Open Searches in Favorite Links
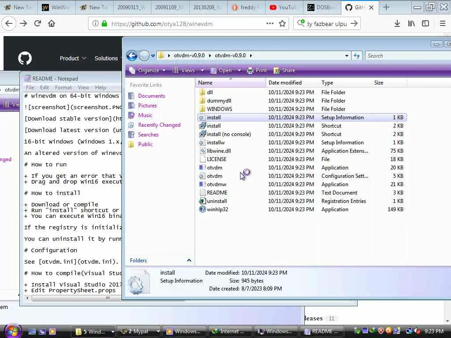 [148, 135]
